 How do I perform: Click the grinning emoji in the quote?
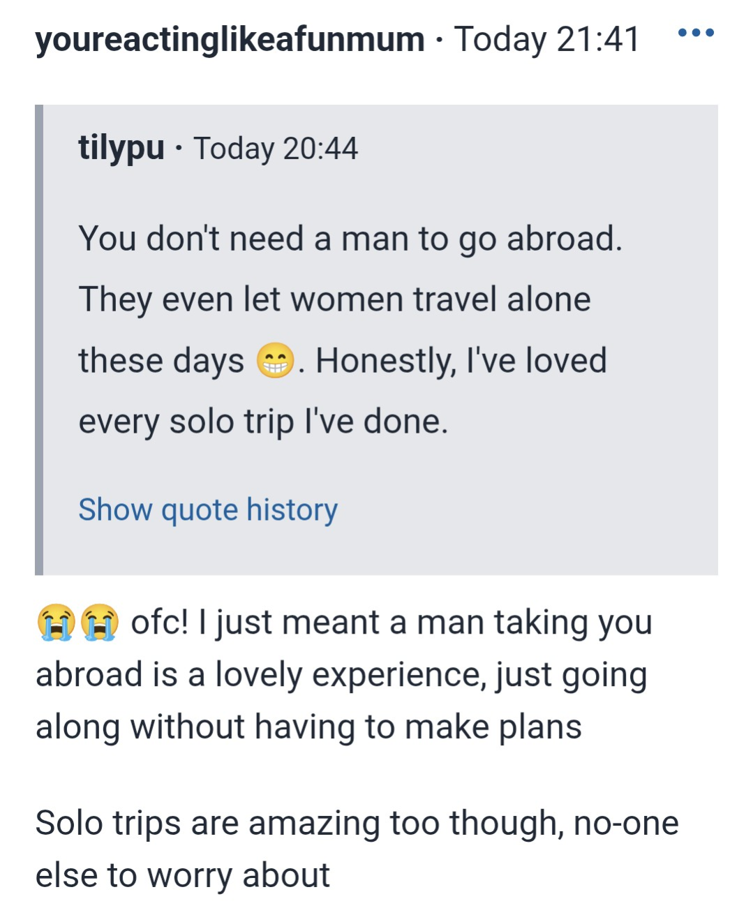pyautogui.click(x=276, y=361)
